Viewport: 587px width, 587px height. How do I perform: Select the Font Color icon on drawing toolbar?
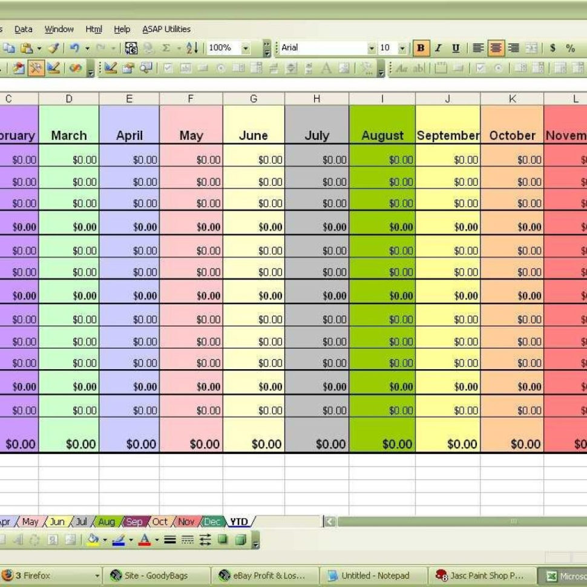tap(145, 540)
